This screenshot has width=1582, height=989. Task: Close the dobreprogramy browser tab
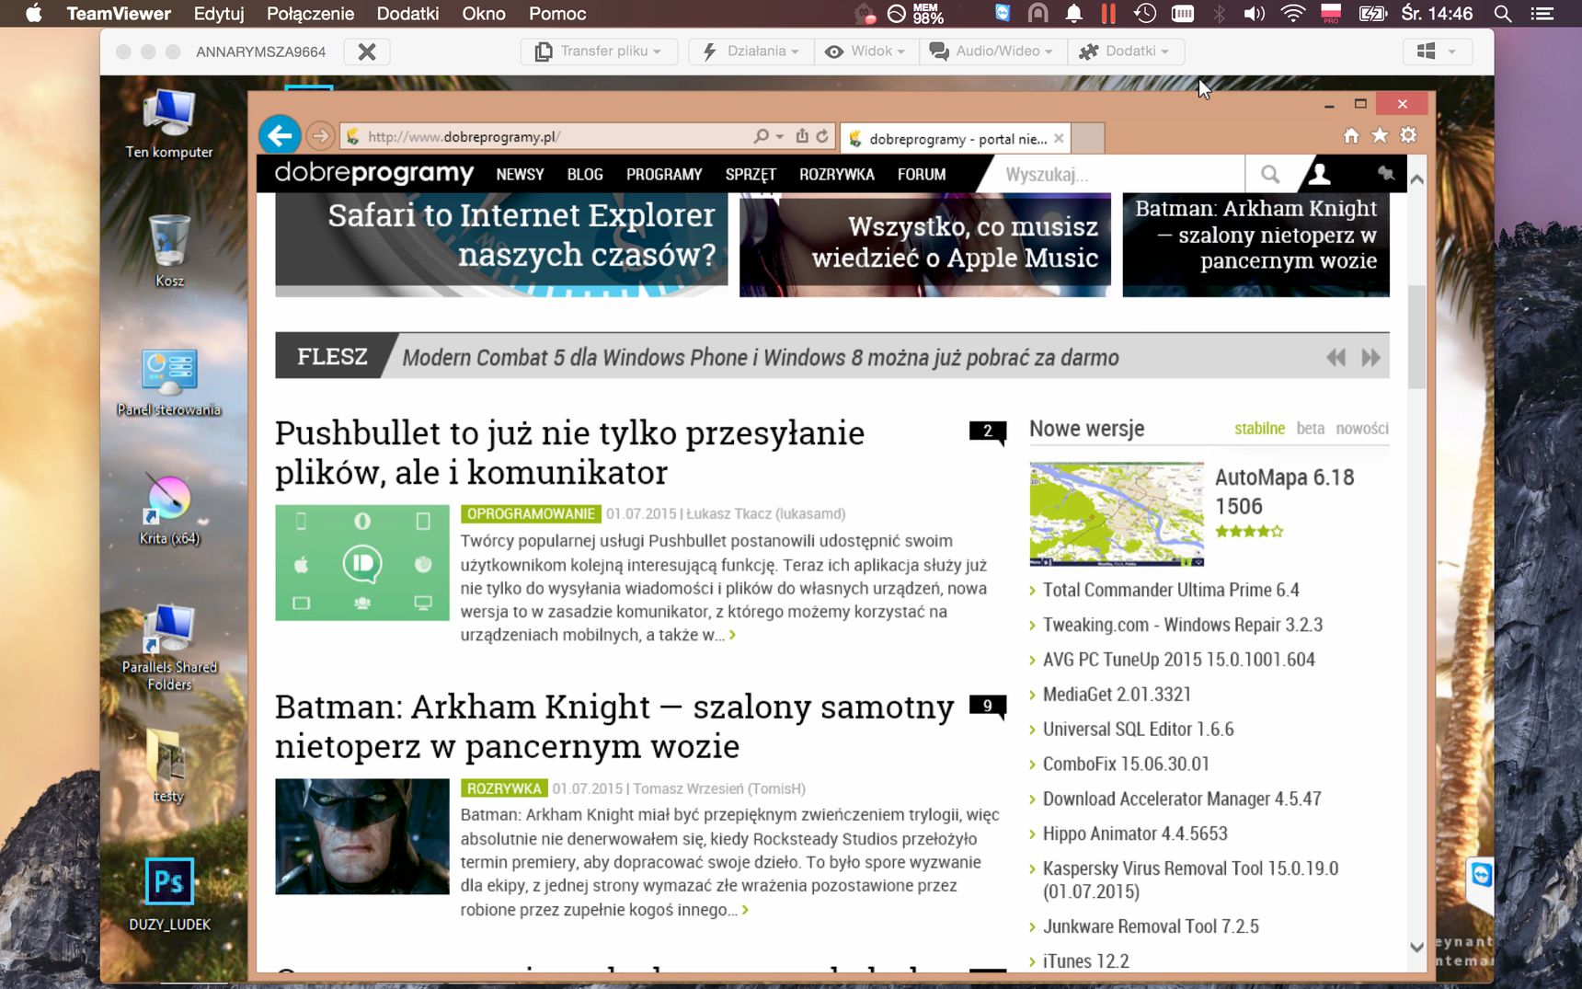pyautogui.click(x=1059, y=139)
